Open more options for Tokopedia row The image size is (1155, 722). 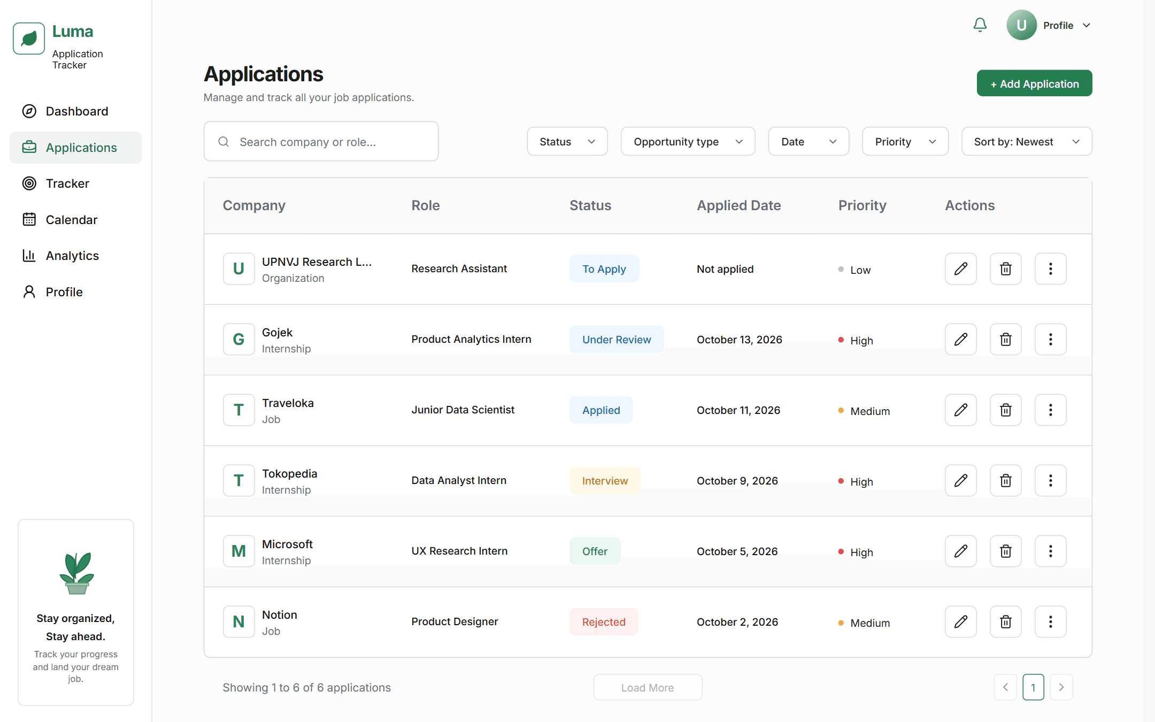pos(1050,481)
